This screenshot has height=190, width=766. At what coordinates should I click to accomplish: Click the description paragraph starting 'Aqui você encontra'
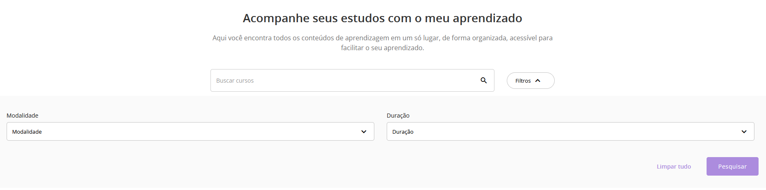tap(382, 38)
